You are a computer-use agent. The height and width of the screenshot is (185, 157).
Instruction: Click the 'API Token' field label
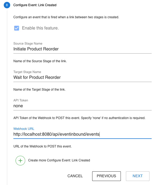click(21, 100)
